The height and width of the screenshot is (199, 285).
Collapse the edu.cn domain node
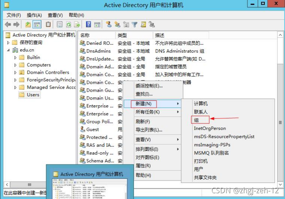pyautogui.click(x=8, y=50)
